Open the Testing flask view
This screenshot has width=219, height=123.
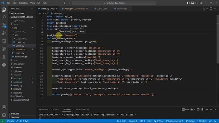(x=4, y=57)
